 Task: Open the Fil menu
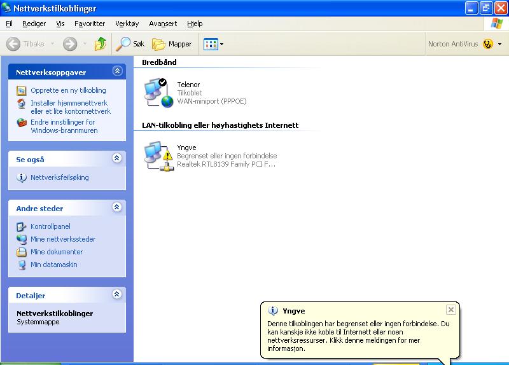(9, 24)
